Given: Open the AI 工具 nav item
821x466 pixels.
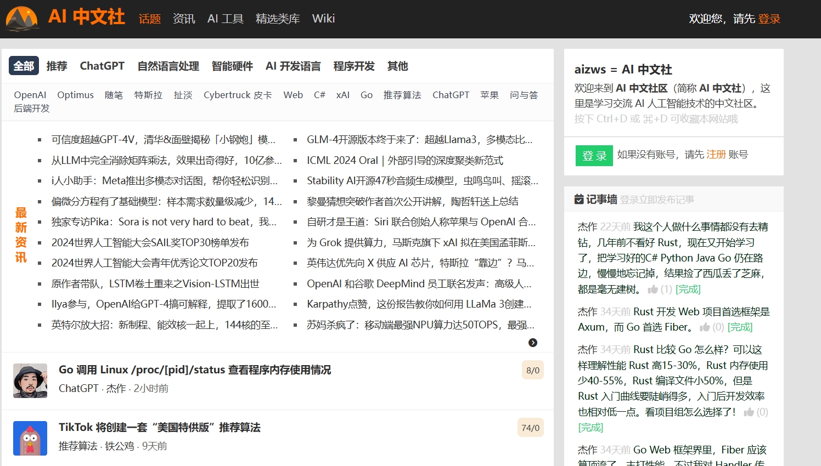Looking at the screenshot, I should pyautogui.click(x=226, y=19).
